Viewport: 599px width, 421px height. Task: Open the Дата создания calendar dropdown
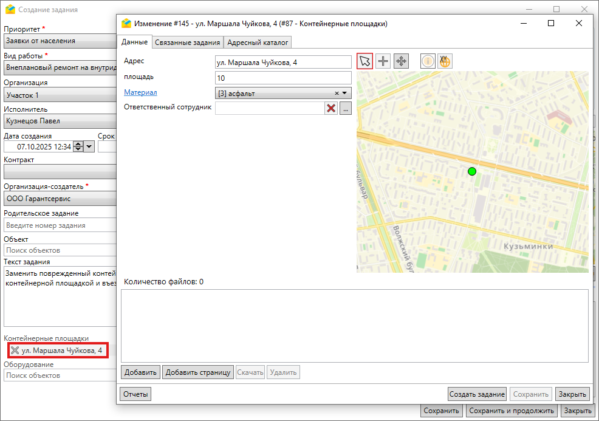pos(89,146)
